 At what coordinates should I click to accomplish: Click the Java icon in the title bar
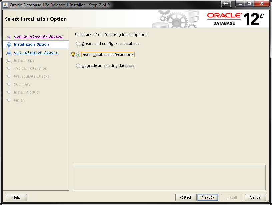(5, 5)
